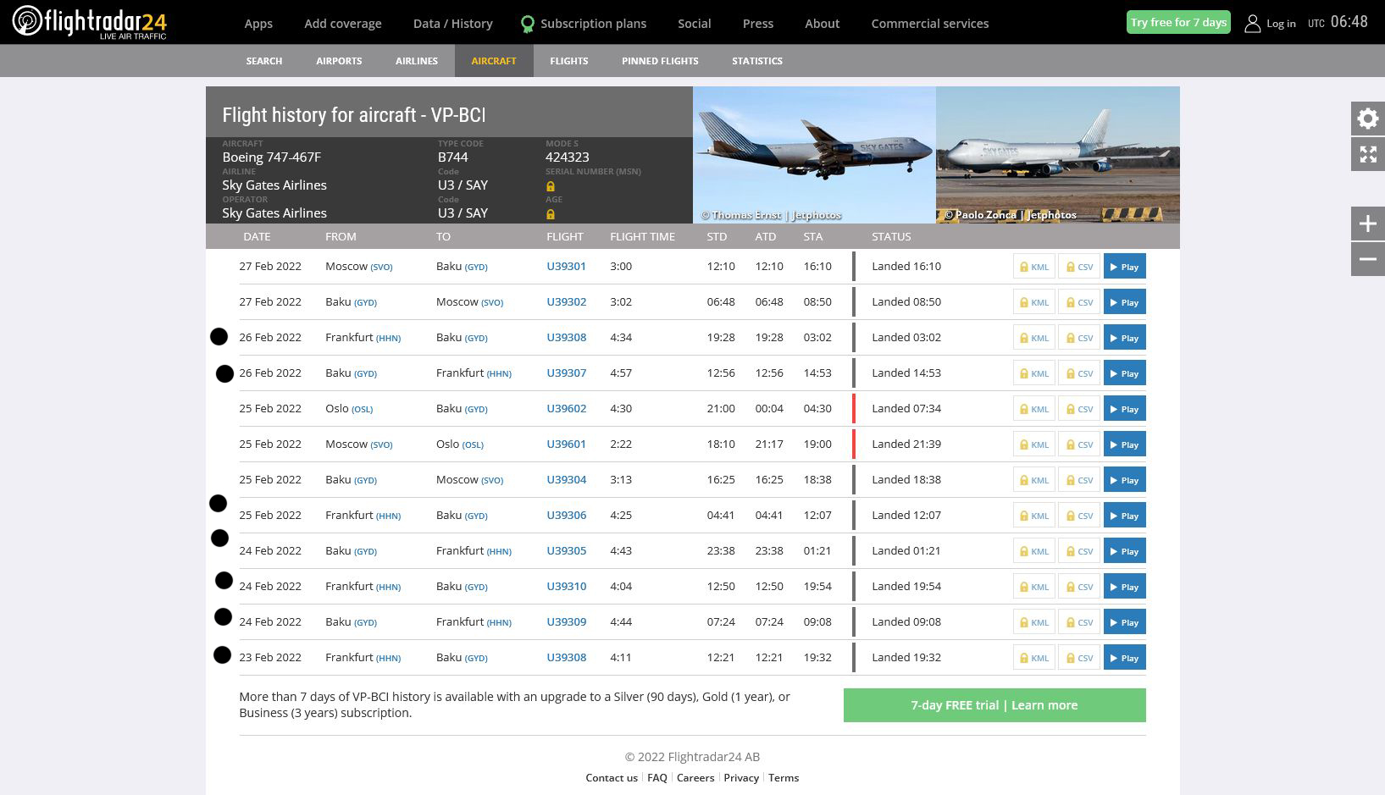
Task: Click the GYD airport code in first row
Action: point(476,268)
